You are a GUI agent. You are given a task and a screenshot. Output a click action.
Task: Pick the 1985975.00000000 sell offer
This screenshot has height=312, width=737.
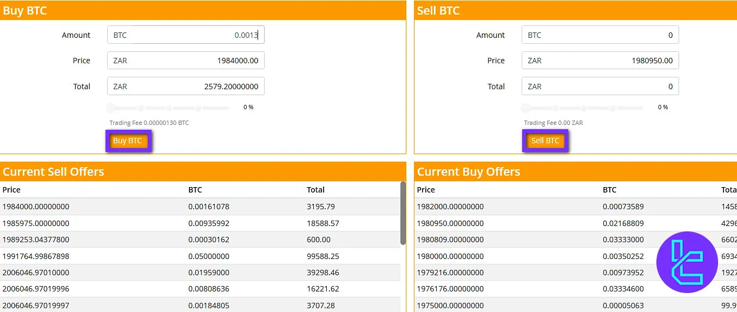pyautogui.click(x=200, y=223)
